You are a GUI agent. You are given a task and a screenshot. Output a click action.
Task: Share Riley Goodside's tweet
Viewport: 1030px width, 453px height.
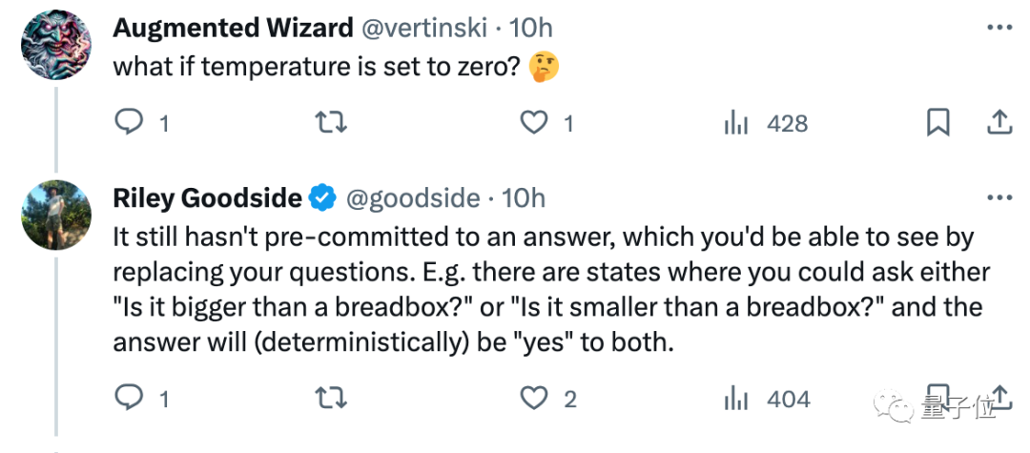coord(1000,396)
